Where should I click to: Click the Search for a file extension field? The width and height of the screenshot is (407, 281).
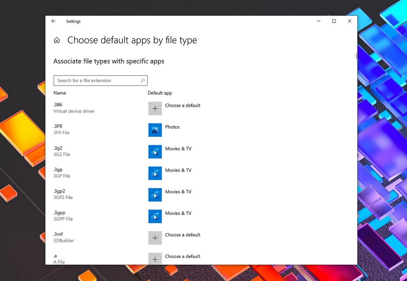point(95,80)
